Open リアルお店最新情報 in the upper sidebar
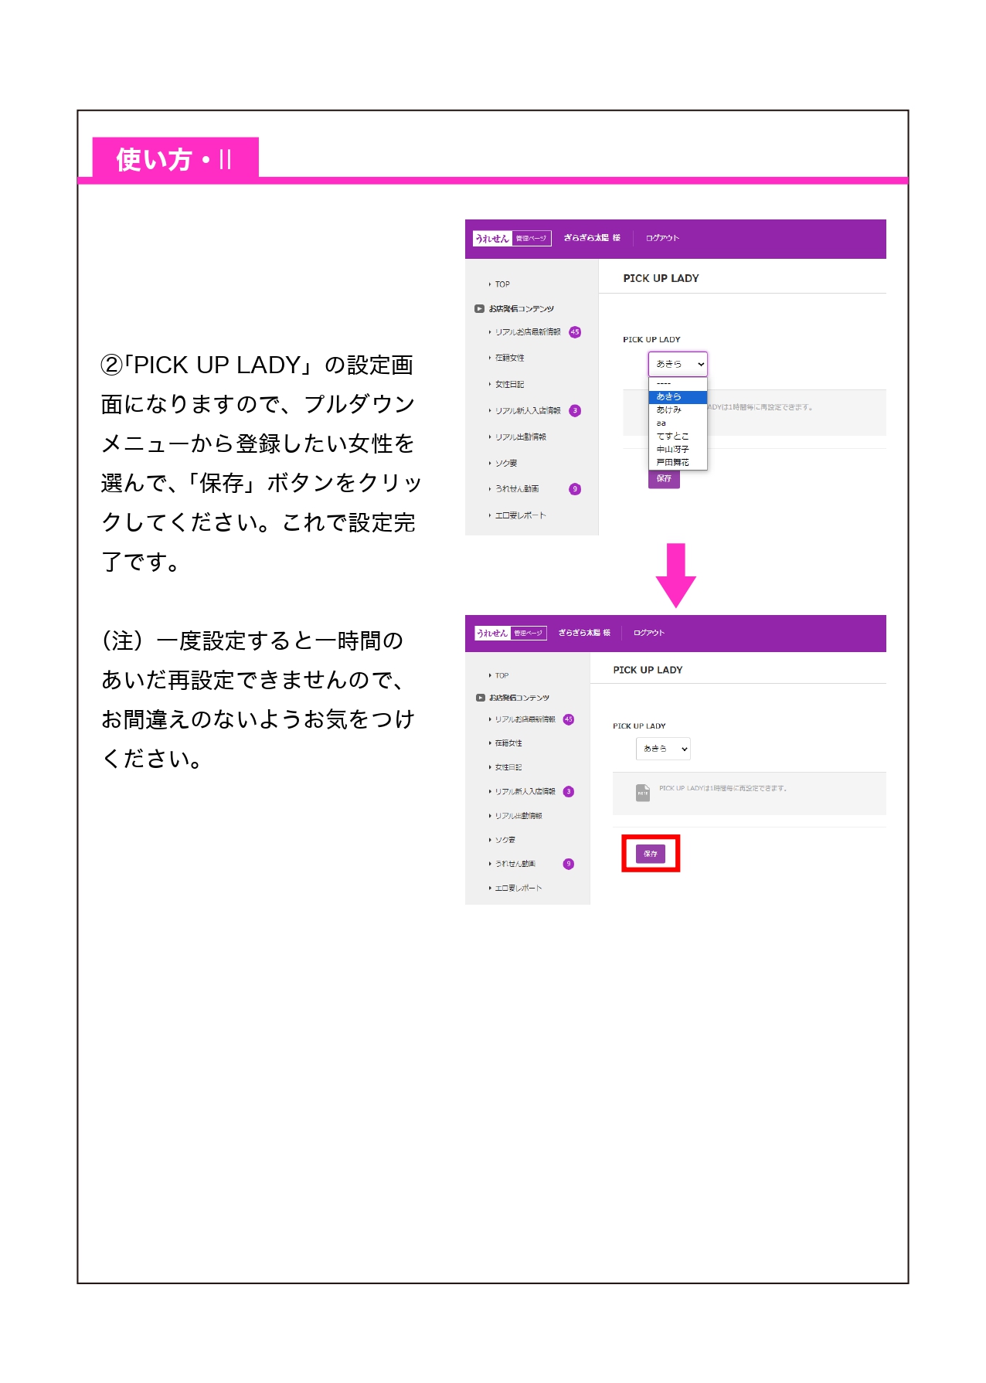 [x=528, y=332]
